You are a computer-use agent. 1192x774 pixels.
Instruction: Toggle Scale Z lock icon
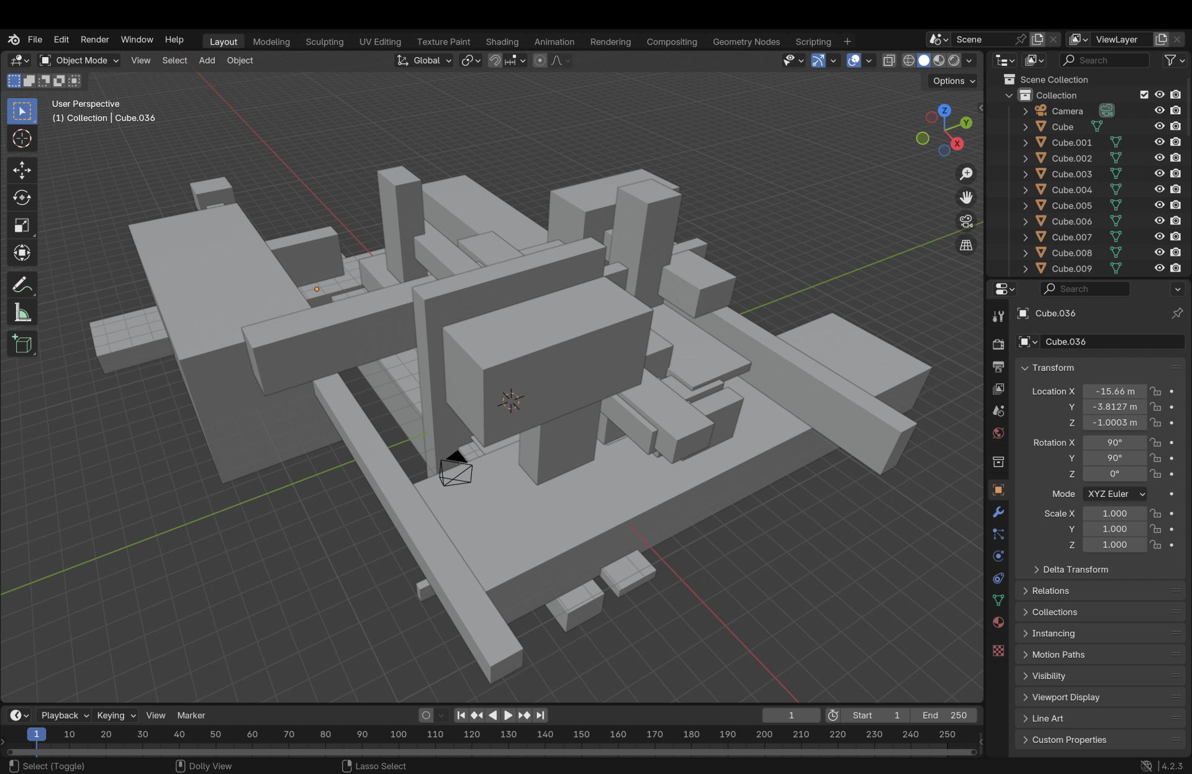pyautogui.click(x=1155, y=545)
